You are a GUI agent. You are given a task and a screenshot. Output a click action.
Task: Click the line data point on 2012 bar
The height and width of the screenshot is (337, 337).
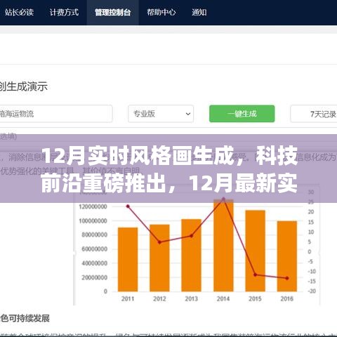(x=159, y=242)
